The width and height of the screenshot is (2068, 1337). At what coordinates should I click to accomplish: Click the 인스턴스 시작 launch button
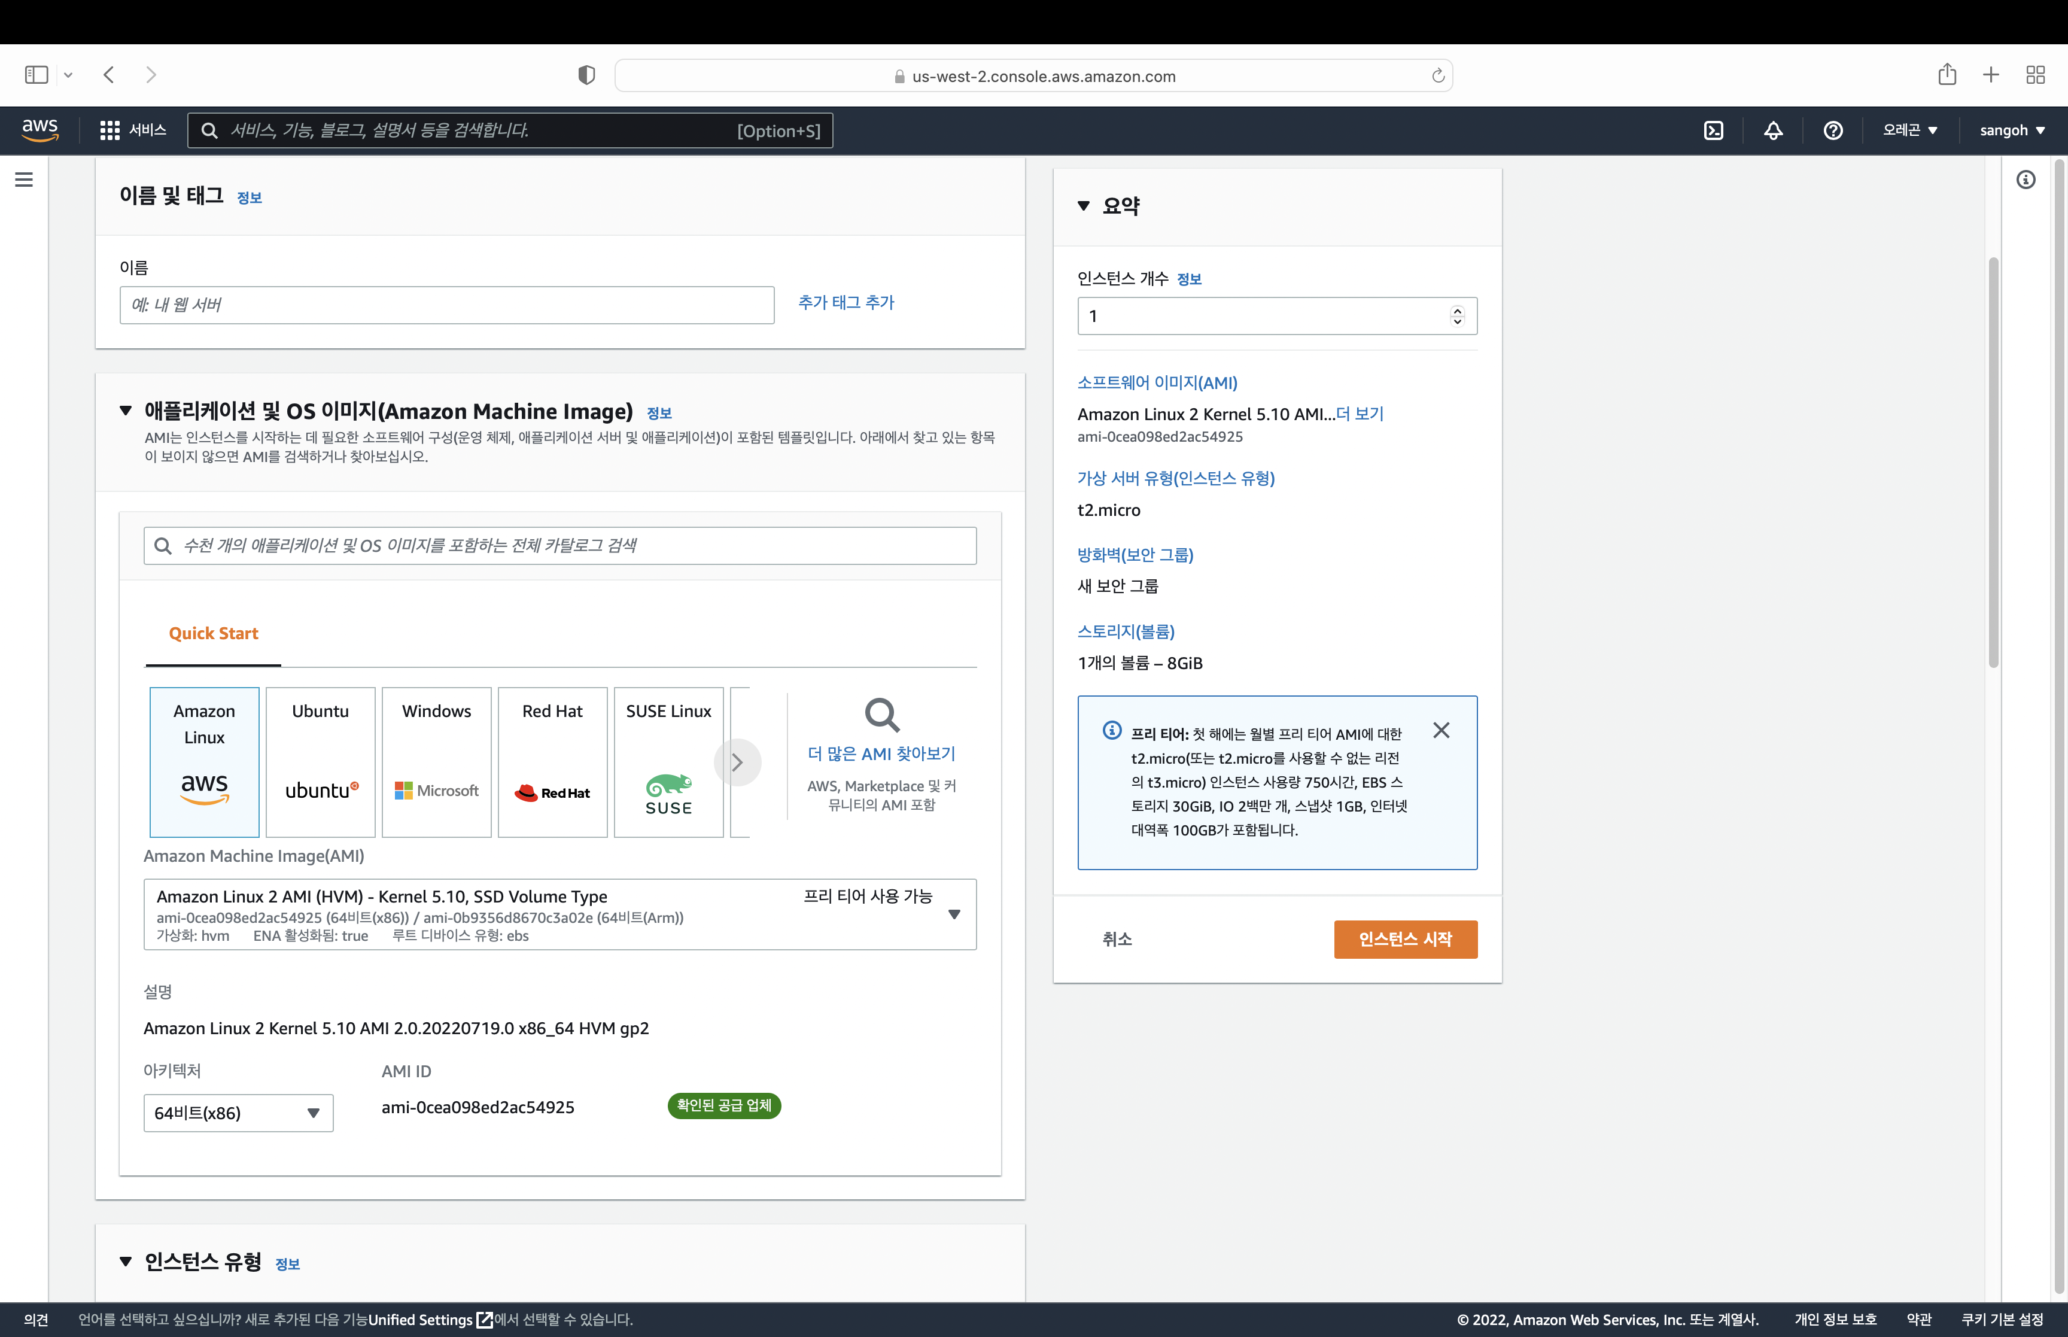point(1405,940)
